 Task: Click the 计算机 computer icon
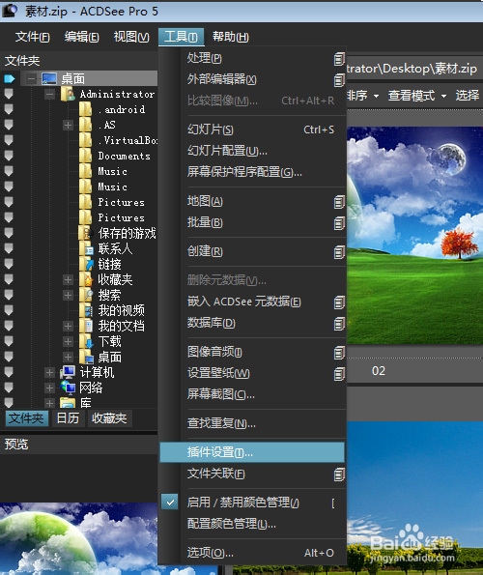pos(68,372)
